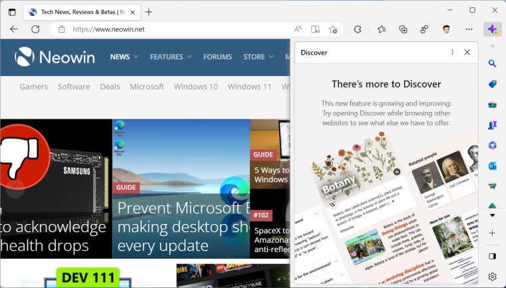Click the red GUIDE tag on Edge article

point(126,187)
